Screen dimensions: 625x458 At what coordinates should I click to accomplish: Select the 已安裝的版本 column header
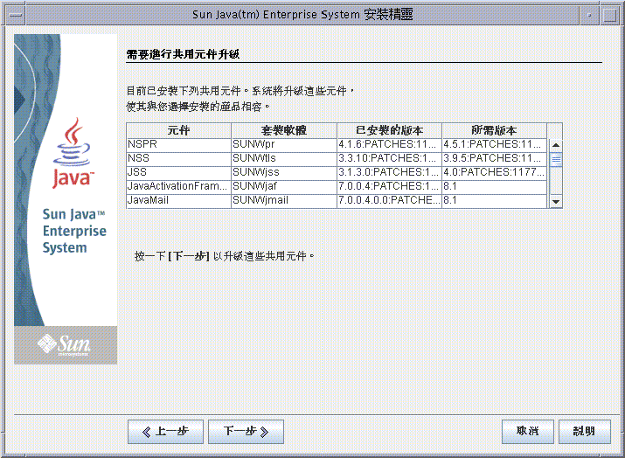pyautogui.click(x=390, y=130)
